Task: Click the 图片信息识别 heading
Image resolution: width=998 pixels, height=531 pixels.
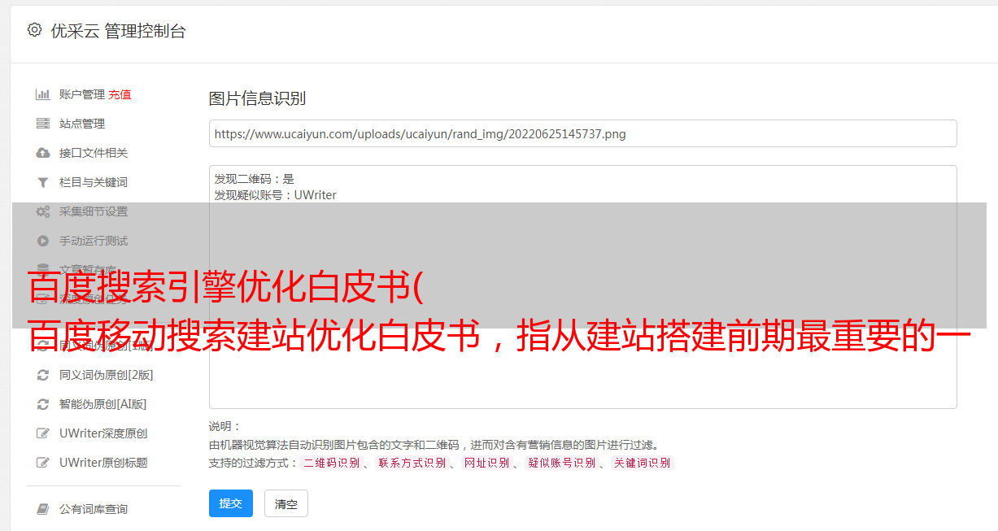Action: coord(257,98)
